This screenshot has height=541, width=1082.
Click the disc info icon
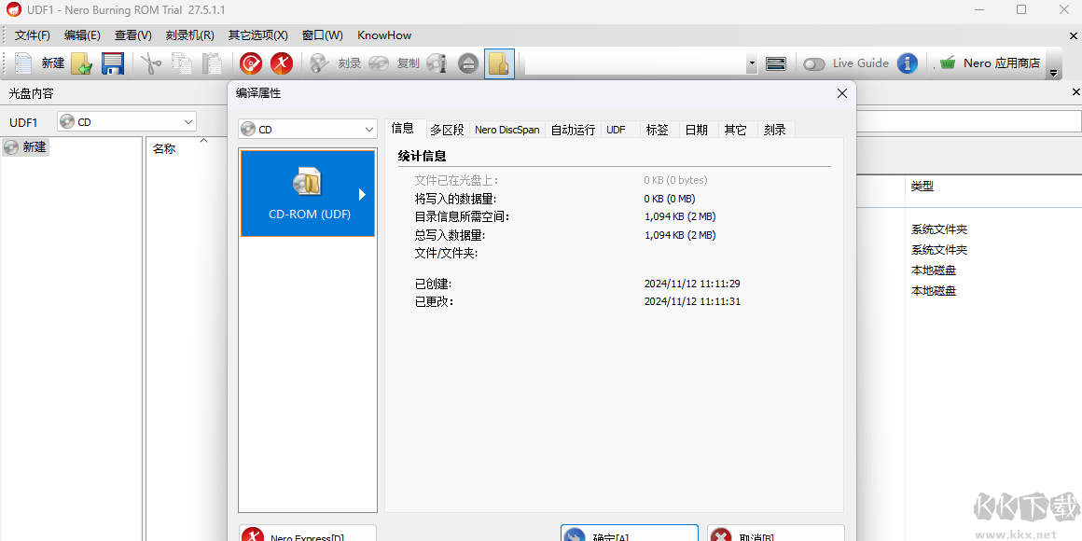437,63
